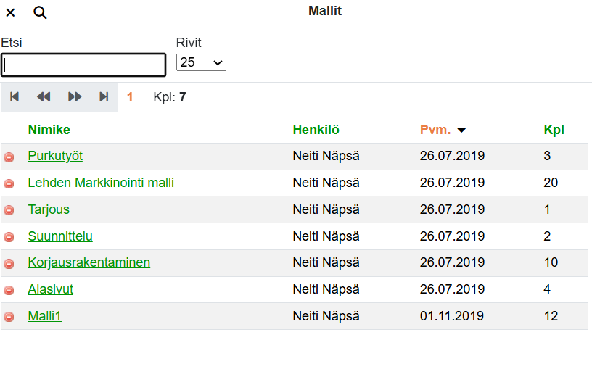Click the magnifying glass search icon
This screenshot has width=592, height=390.
pos(41,12)
